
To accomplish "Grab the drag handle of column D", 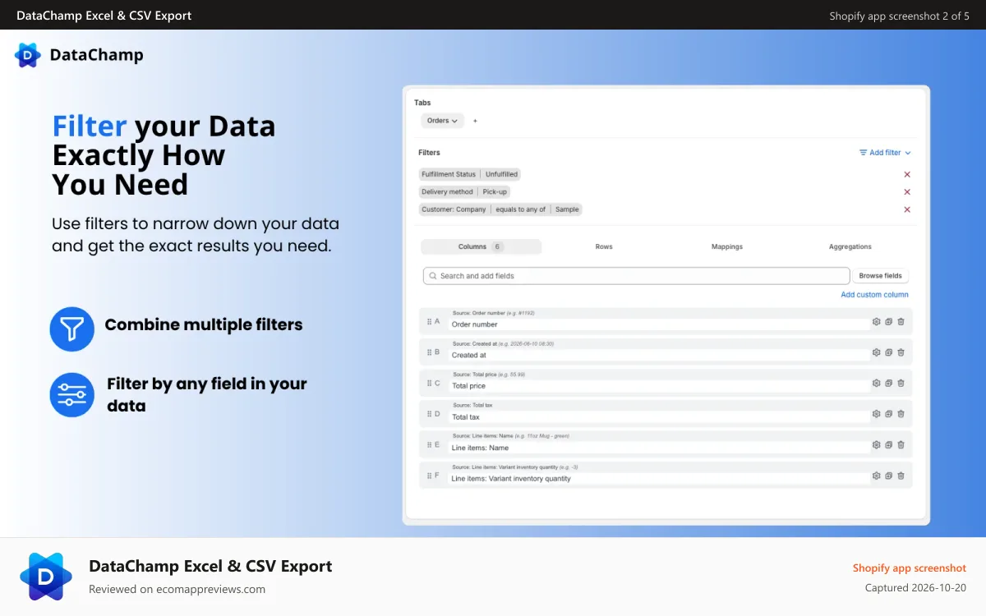I will pos(430,414).
